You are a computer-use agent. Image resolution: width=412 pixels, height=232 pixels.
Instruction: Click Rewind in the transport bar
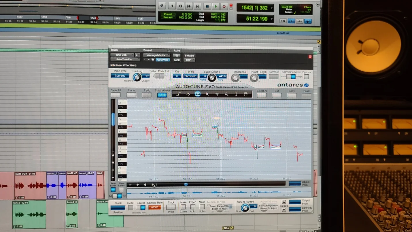coord(180,6)
